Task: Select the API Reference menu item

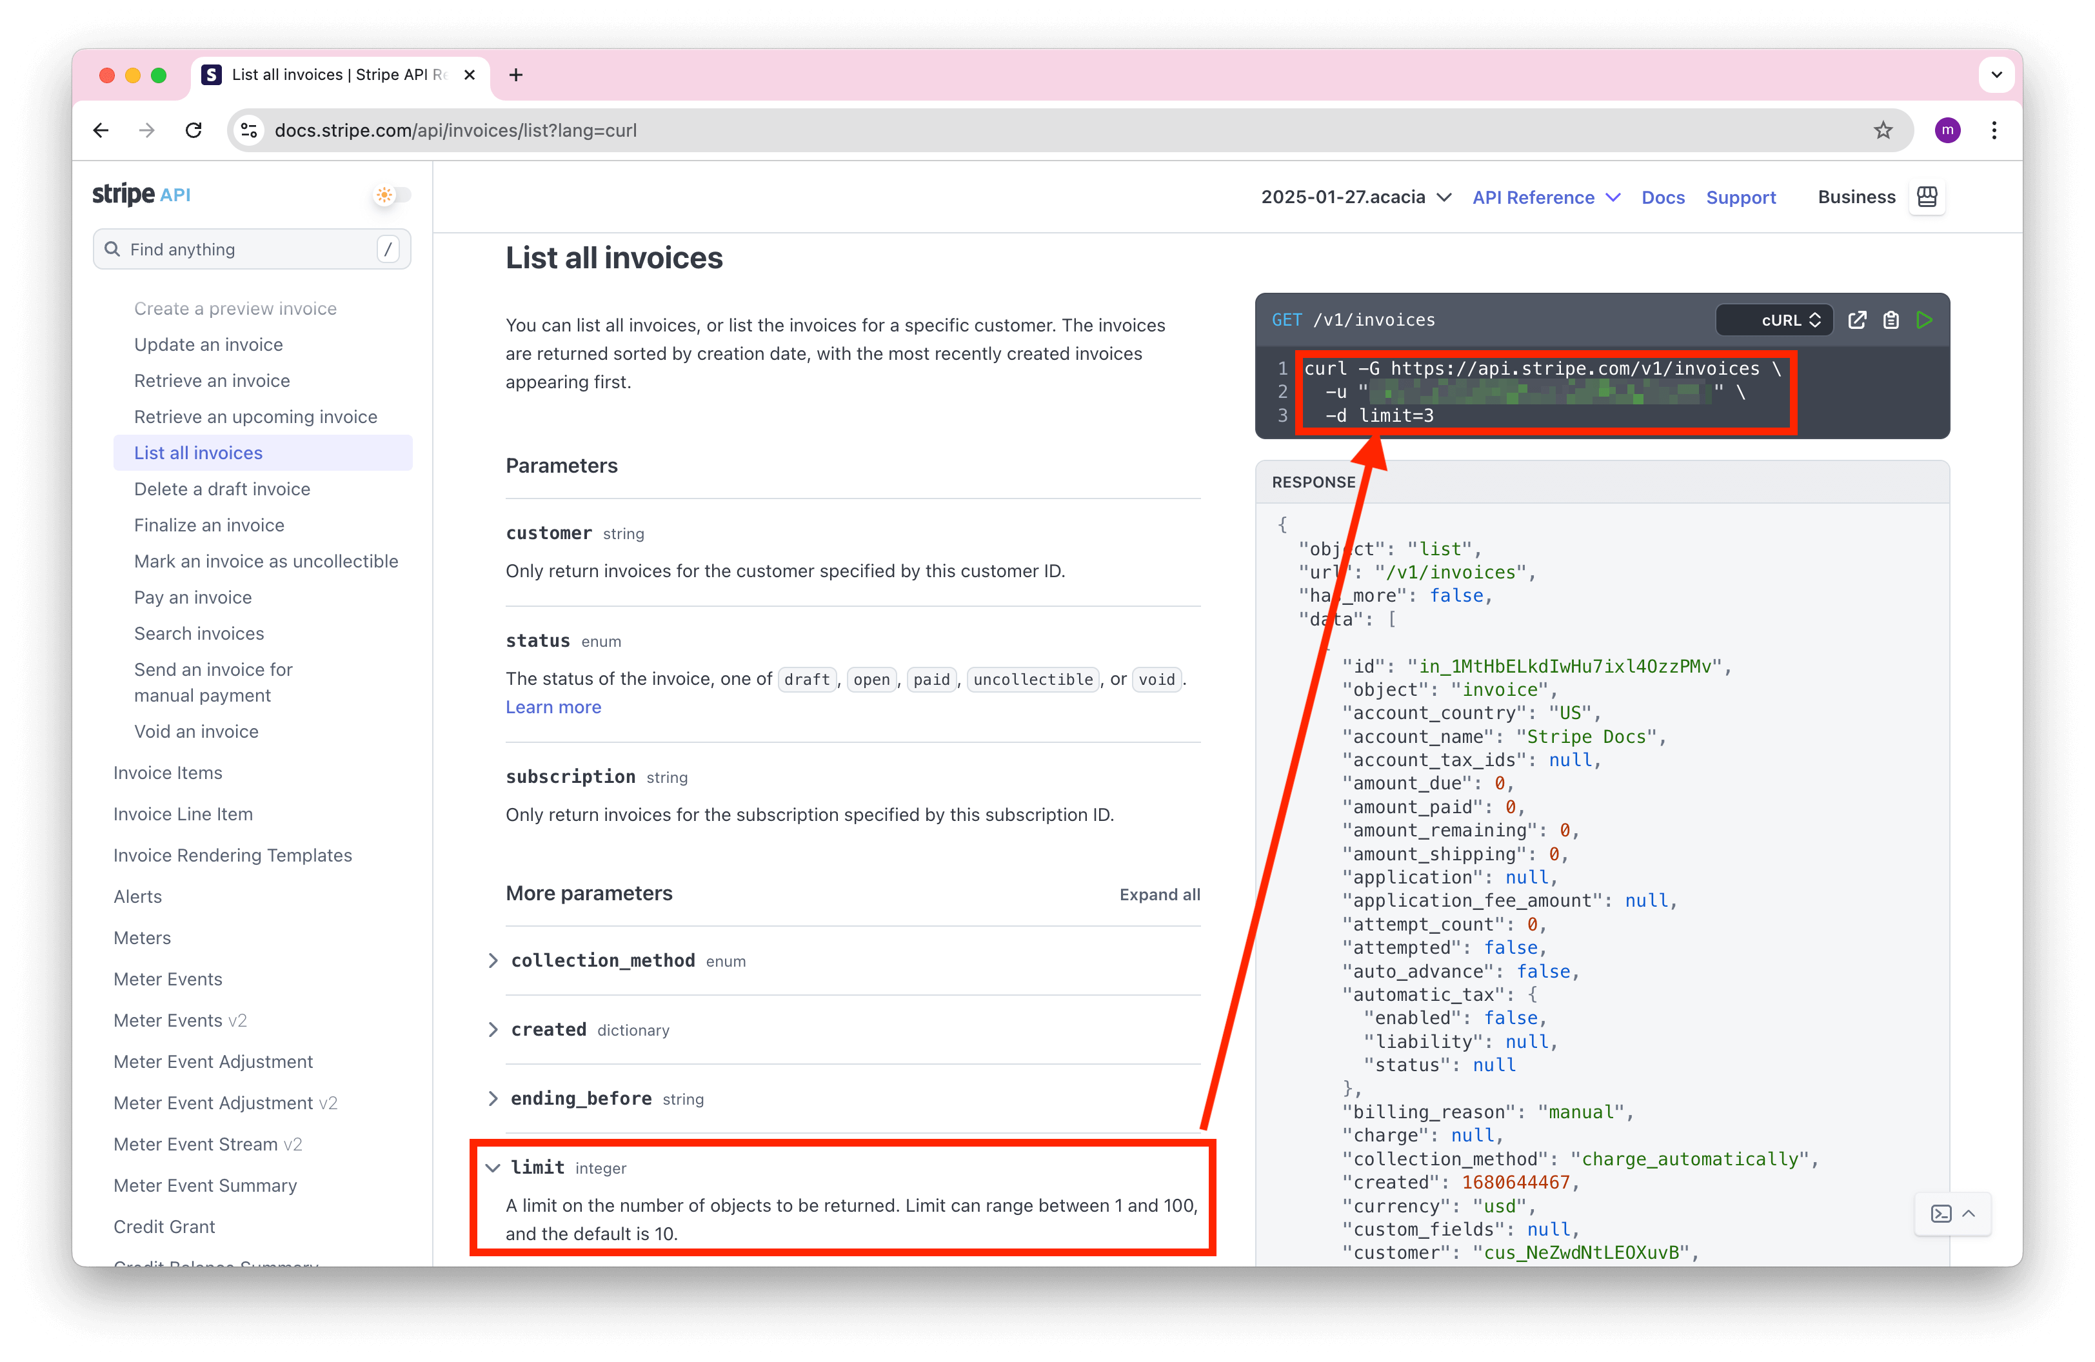Action: coord(1534,195)
